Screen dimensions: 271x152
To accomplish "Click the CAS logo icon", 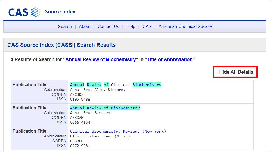I will click(x=24, y=12).
